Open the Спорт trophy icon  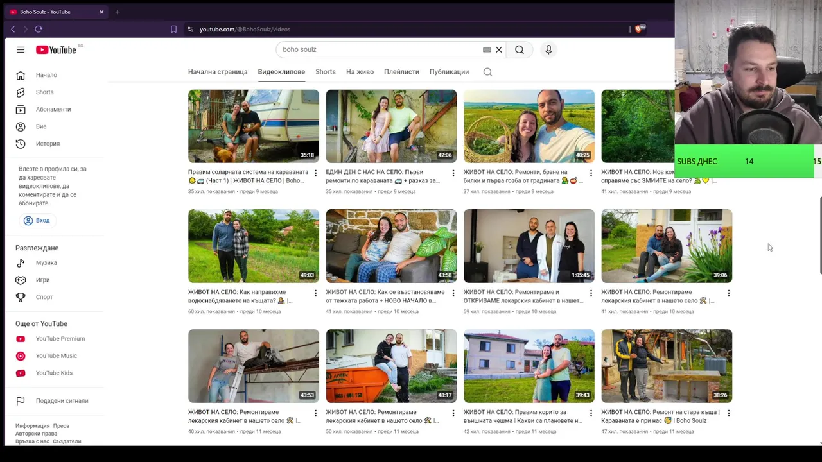click(x=21, y=297)
